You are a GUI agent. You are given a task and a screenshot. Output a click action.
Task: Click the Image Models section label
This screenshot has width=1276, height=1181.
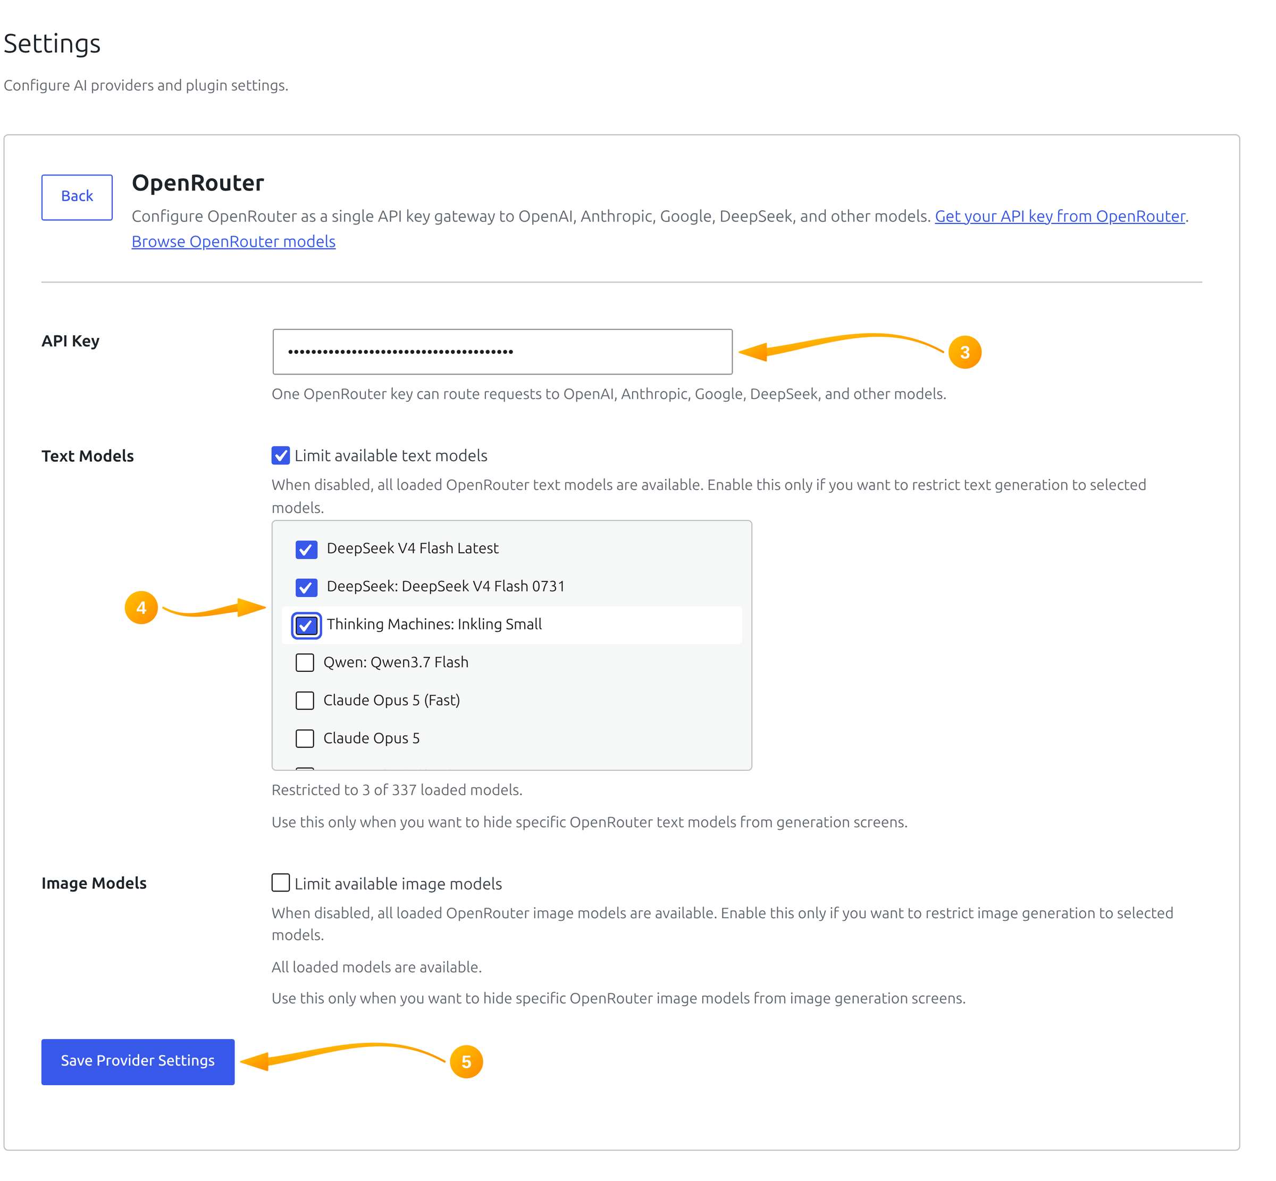(94, 883)
